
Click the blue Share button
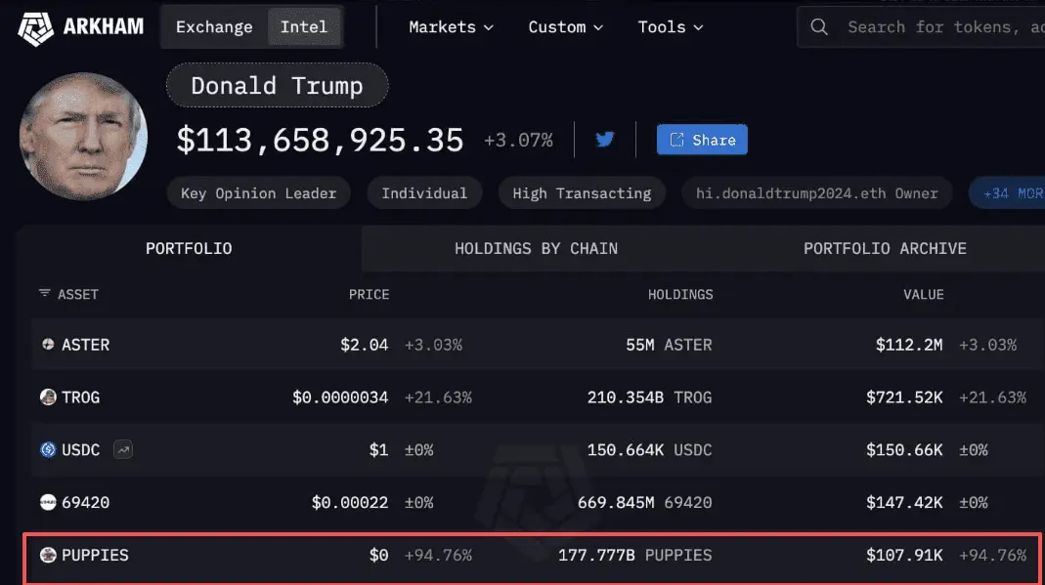coord(702,140)
